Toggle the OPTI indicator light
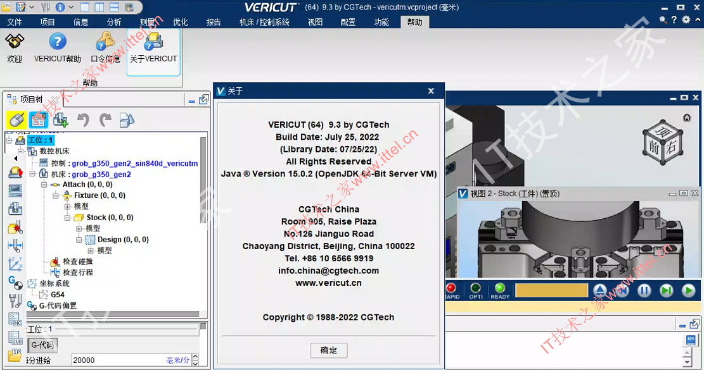704x370 pixels. pos(475,288)
